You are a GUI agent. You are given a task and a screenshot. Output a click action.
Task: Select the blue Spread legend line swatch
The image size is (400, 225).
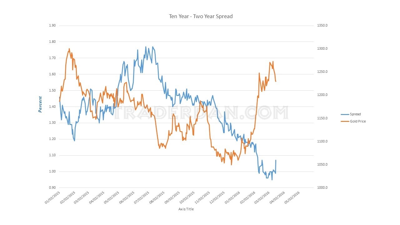[345, 114]
